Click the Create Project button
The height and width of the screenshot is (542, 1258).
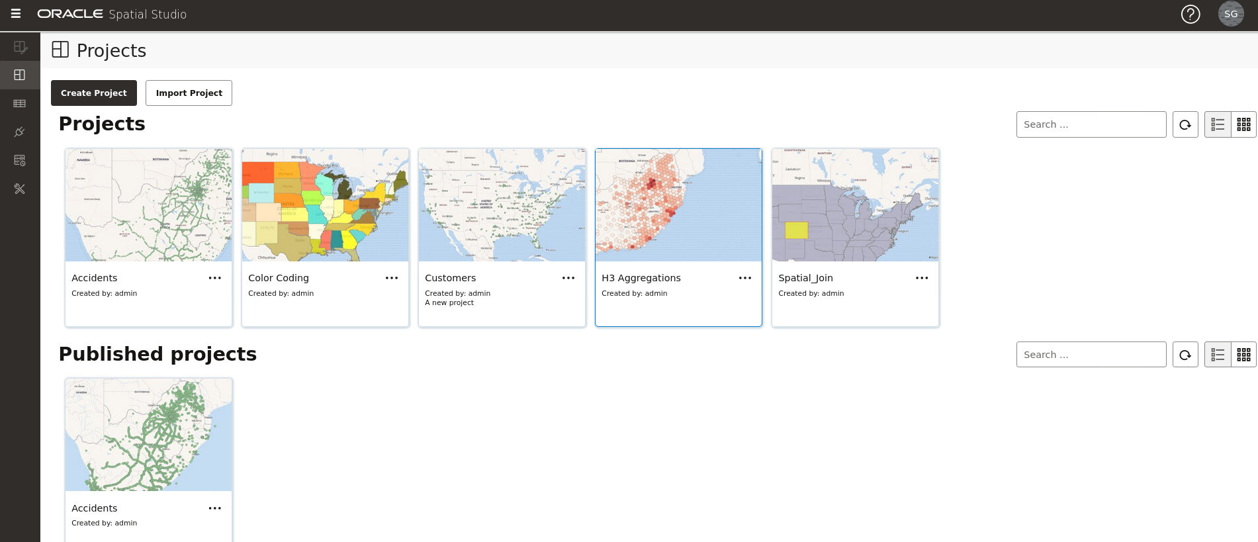(94, 93)
